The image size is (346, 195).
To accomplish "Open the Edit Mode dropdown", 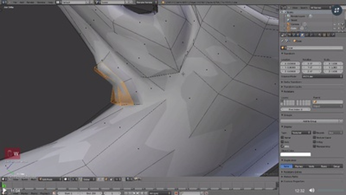I will (x=50, y=179).
